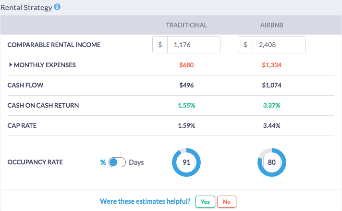Expand the Monthly Expenses row arrow
Screen dimensions: 342x211
[x=11, y=65]
